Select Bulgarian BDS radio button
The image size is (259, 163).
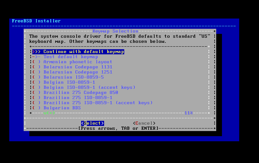point(36,108)
